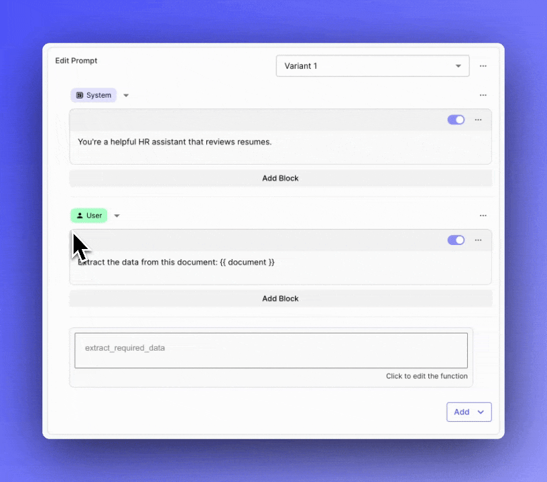Expand the User role dropdown arrow

tap(117, 216)
